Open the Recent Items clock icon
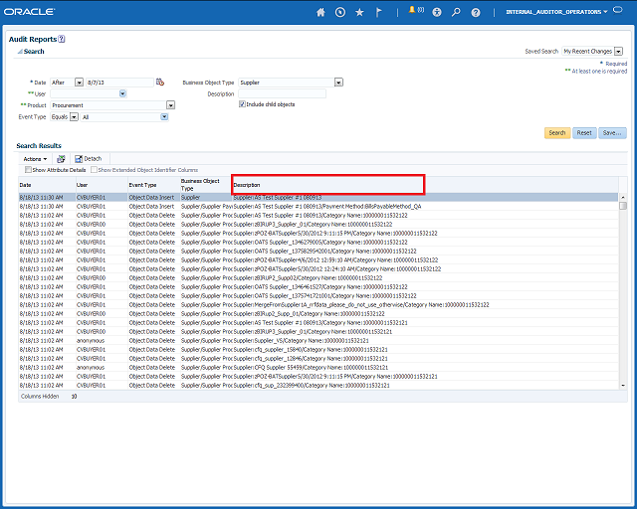 (x=340, y=12)
